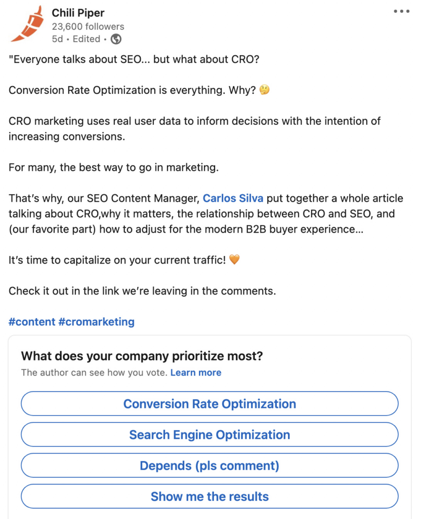Open the #content hashtag
The height and width of the screenshot is (519, 421).
tap(32, 321)
